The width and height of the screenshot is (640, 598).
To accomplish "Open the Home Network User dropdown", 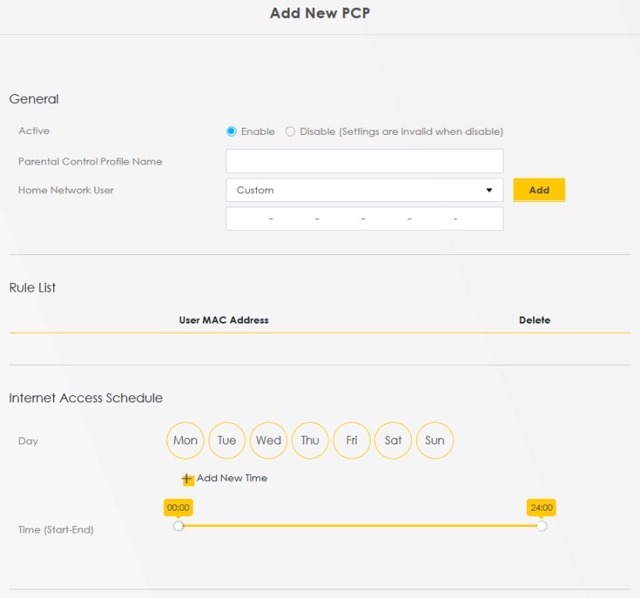I will pyautogui.click(x=364, y=190).
